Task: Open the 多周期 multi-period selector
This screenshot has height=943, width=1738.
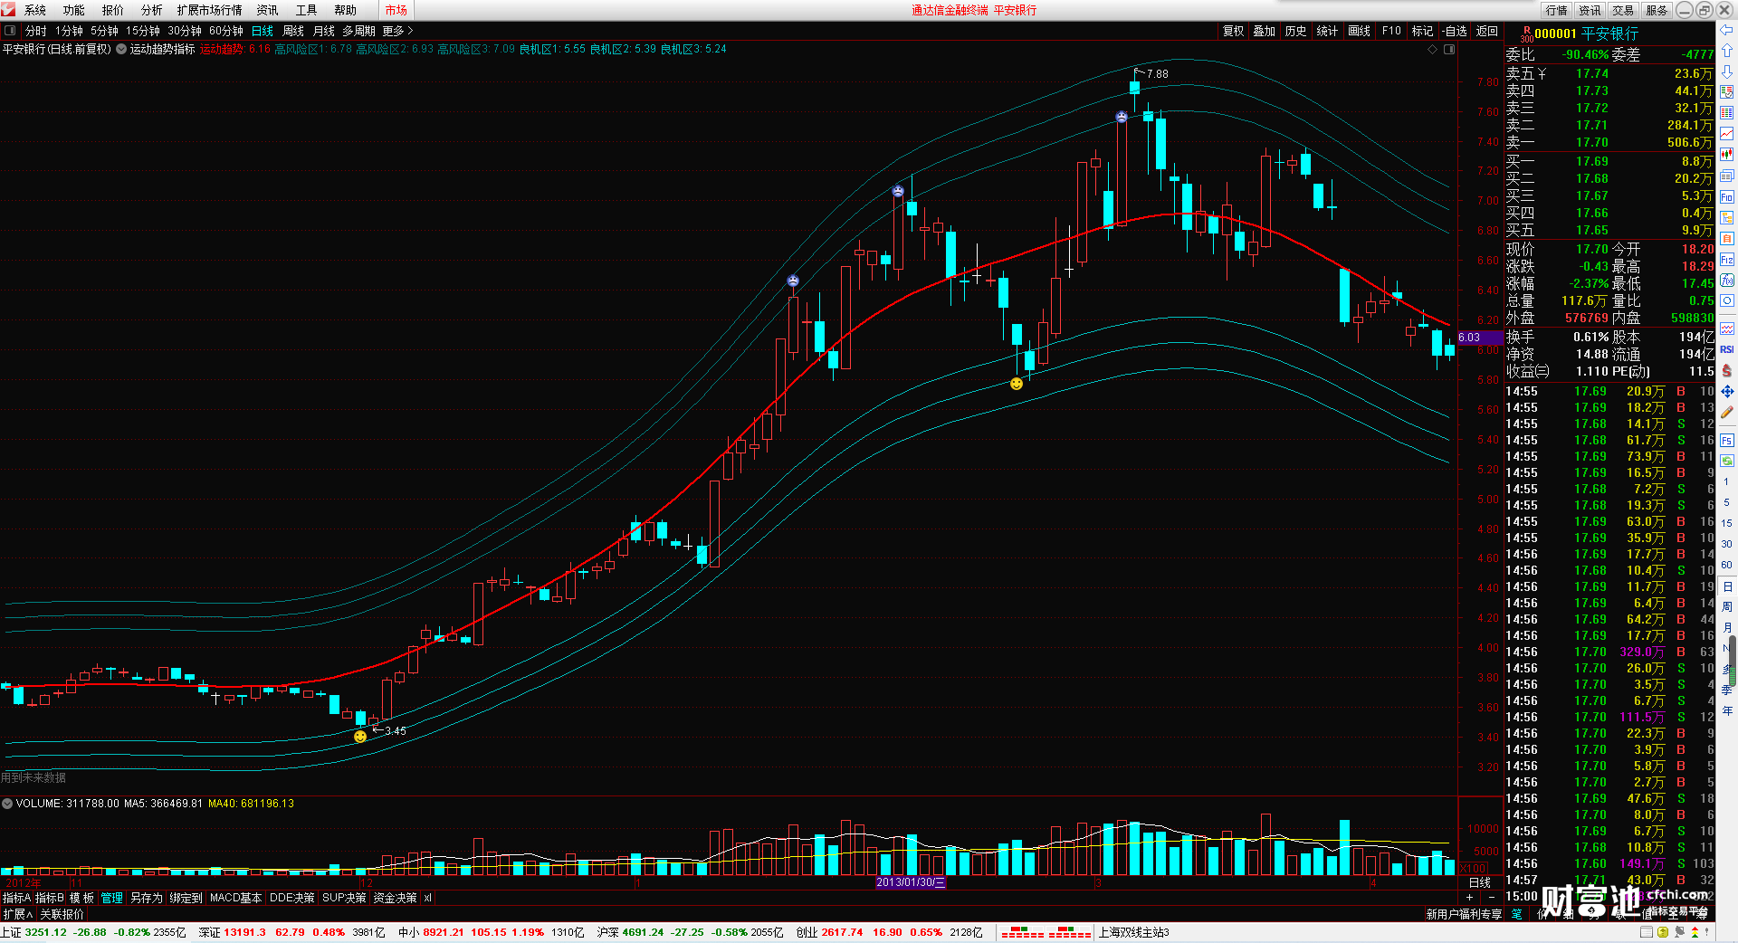Action: pyautogui.click(x=358, y=31)
